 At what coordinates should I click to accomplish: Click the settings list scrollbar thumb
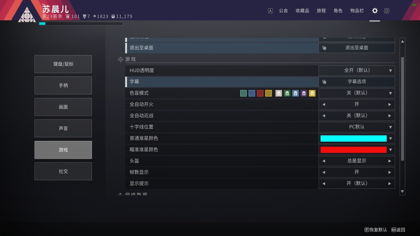click(402, 109)
